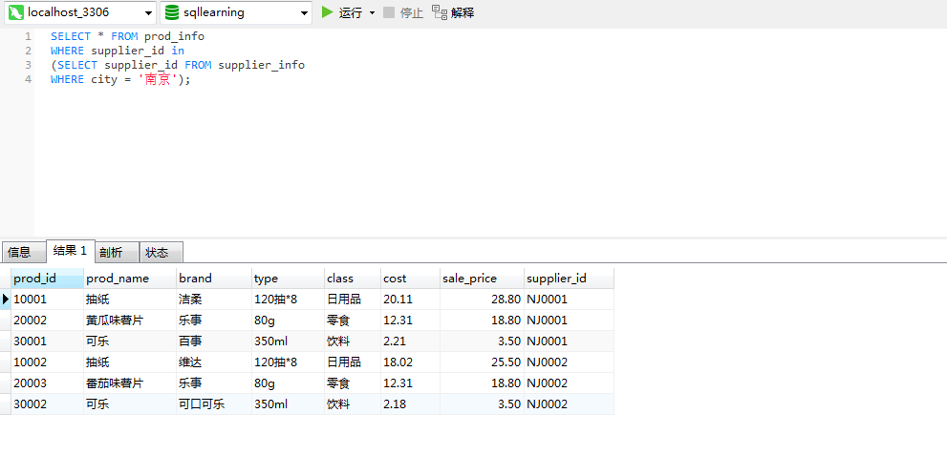
Task: Click the cost cell 18.02
Action: [410, 362]
